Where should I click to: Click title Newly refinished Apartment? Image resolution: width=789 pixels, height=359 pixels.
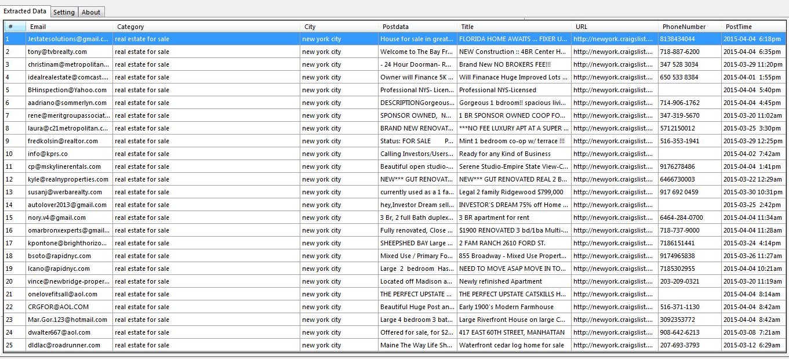coord(500,281)
